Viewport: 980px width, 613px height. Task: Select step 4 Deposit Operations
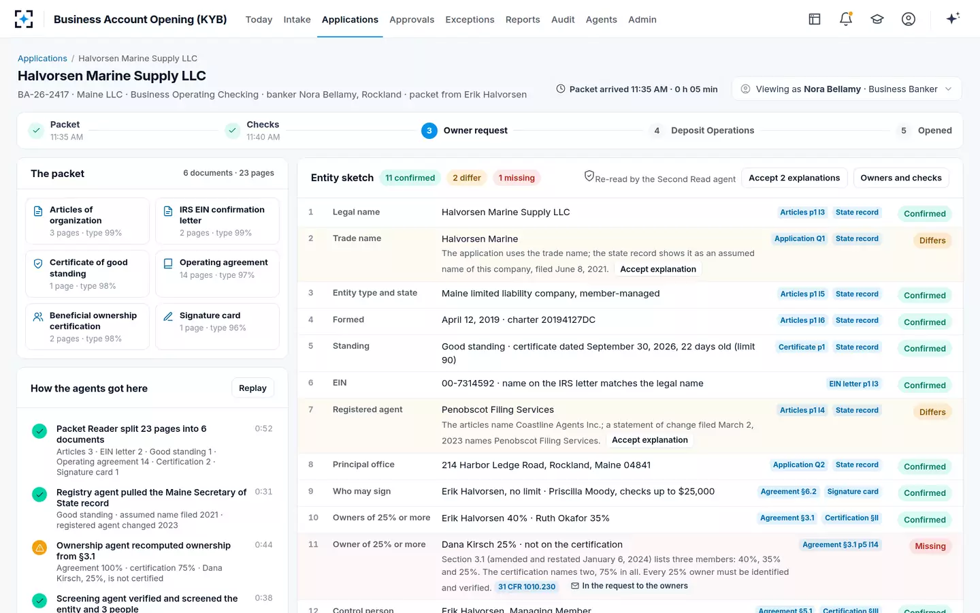tap(702, 130)
